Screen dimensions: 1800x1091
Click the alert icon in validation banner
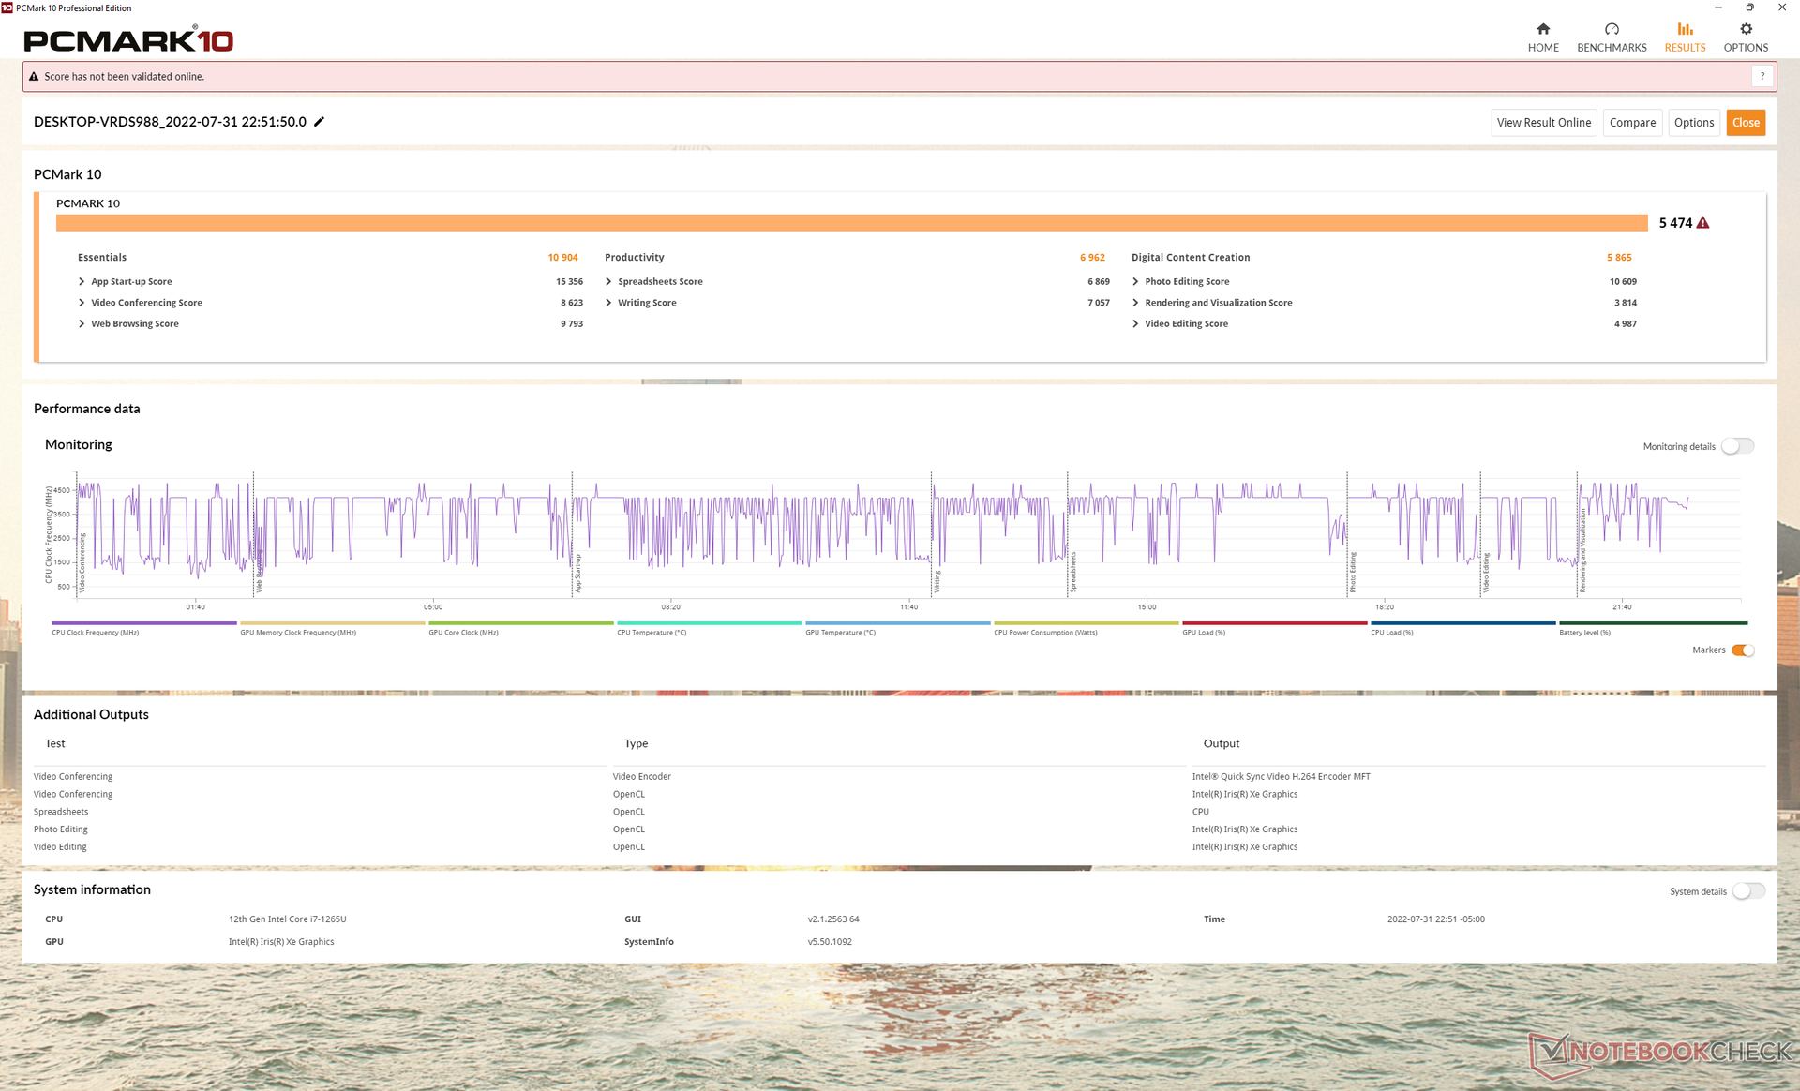click(x=34, y=77)
